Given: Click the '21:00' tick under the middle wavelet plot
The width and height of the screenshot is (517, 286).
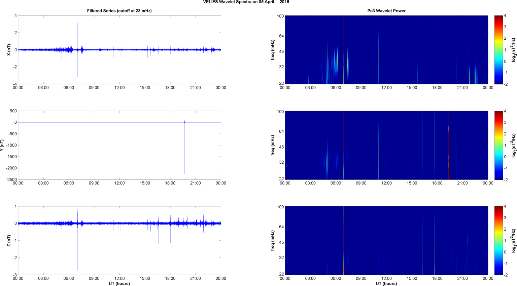Looking at the screenshot, I should (462, 183).
